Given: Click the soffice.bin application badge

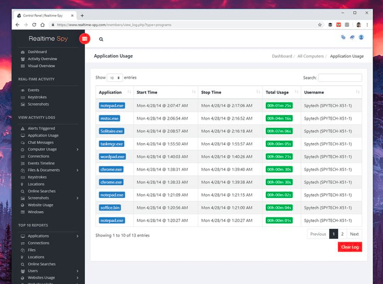Looking at the screenshot, I should [110, 208].
